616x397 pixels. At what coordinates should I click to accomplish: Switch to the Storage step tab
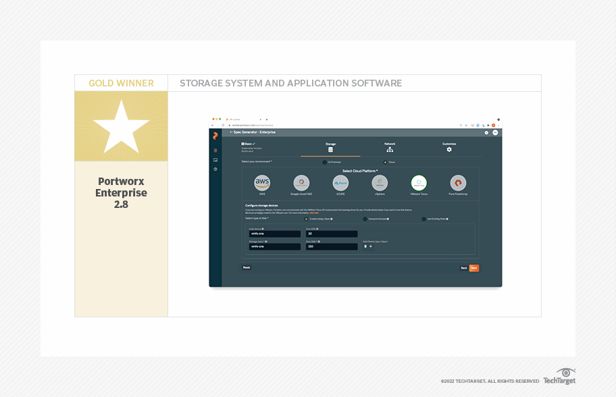[x=330, y=147]
